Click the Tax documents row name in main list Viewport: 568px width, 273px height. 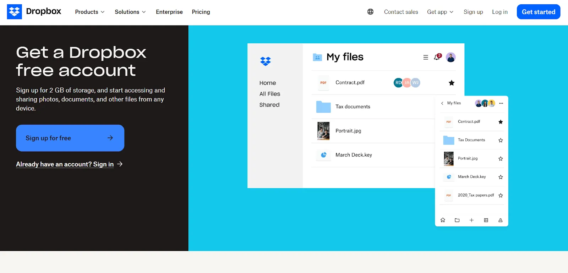click(x=353, y=107)
